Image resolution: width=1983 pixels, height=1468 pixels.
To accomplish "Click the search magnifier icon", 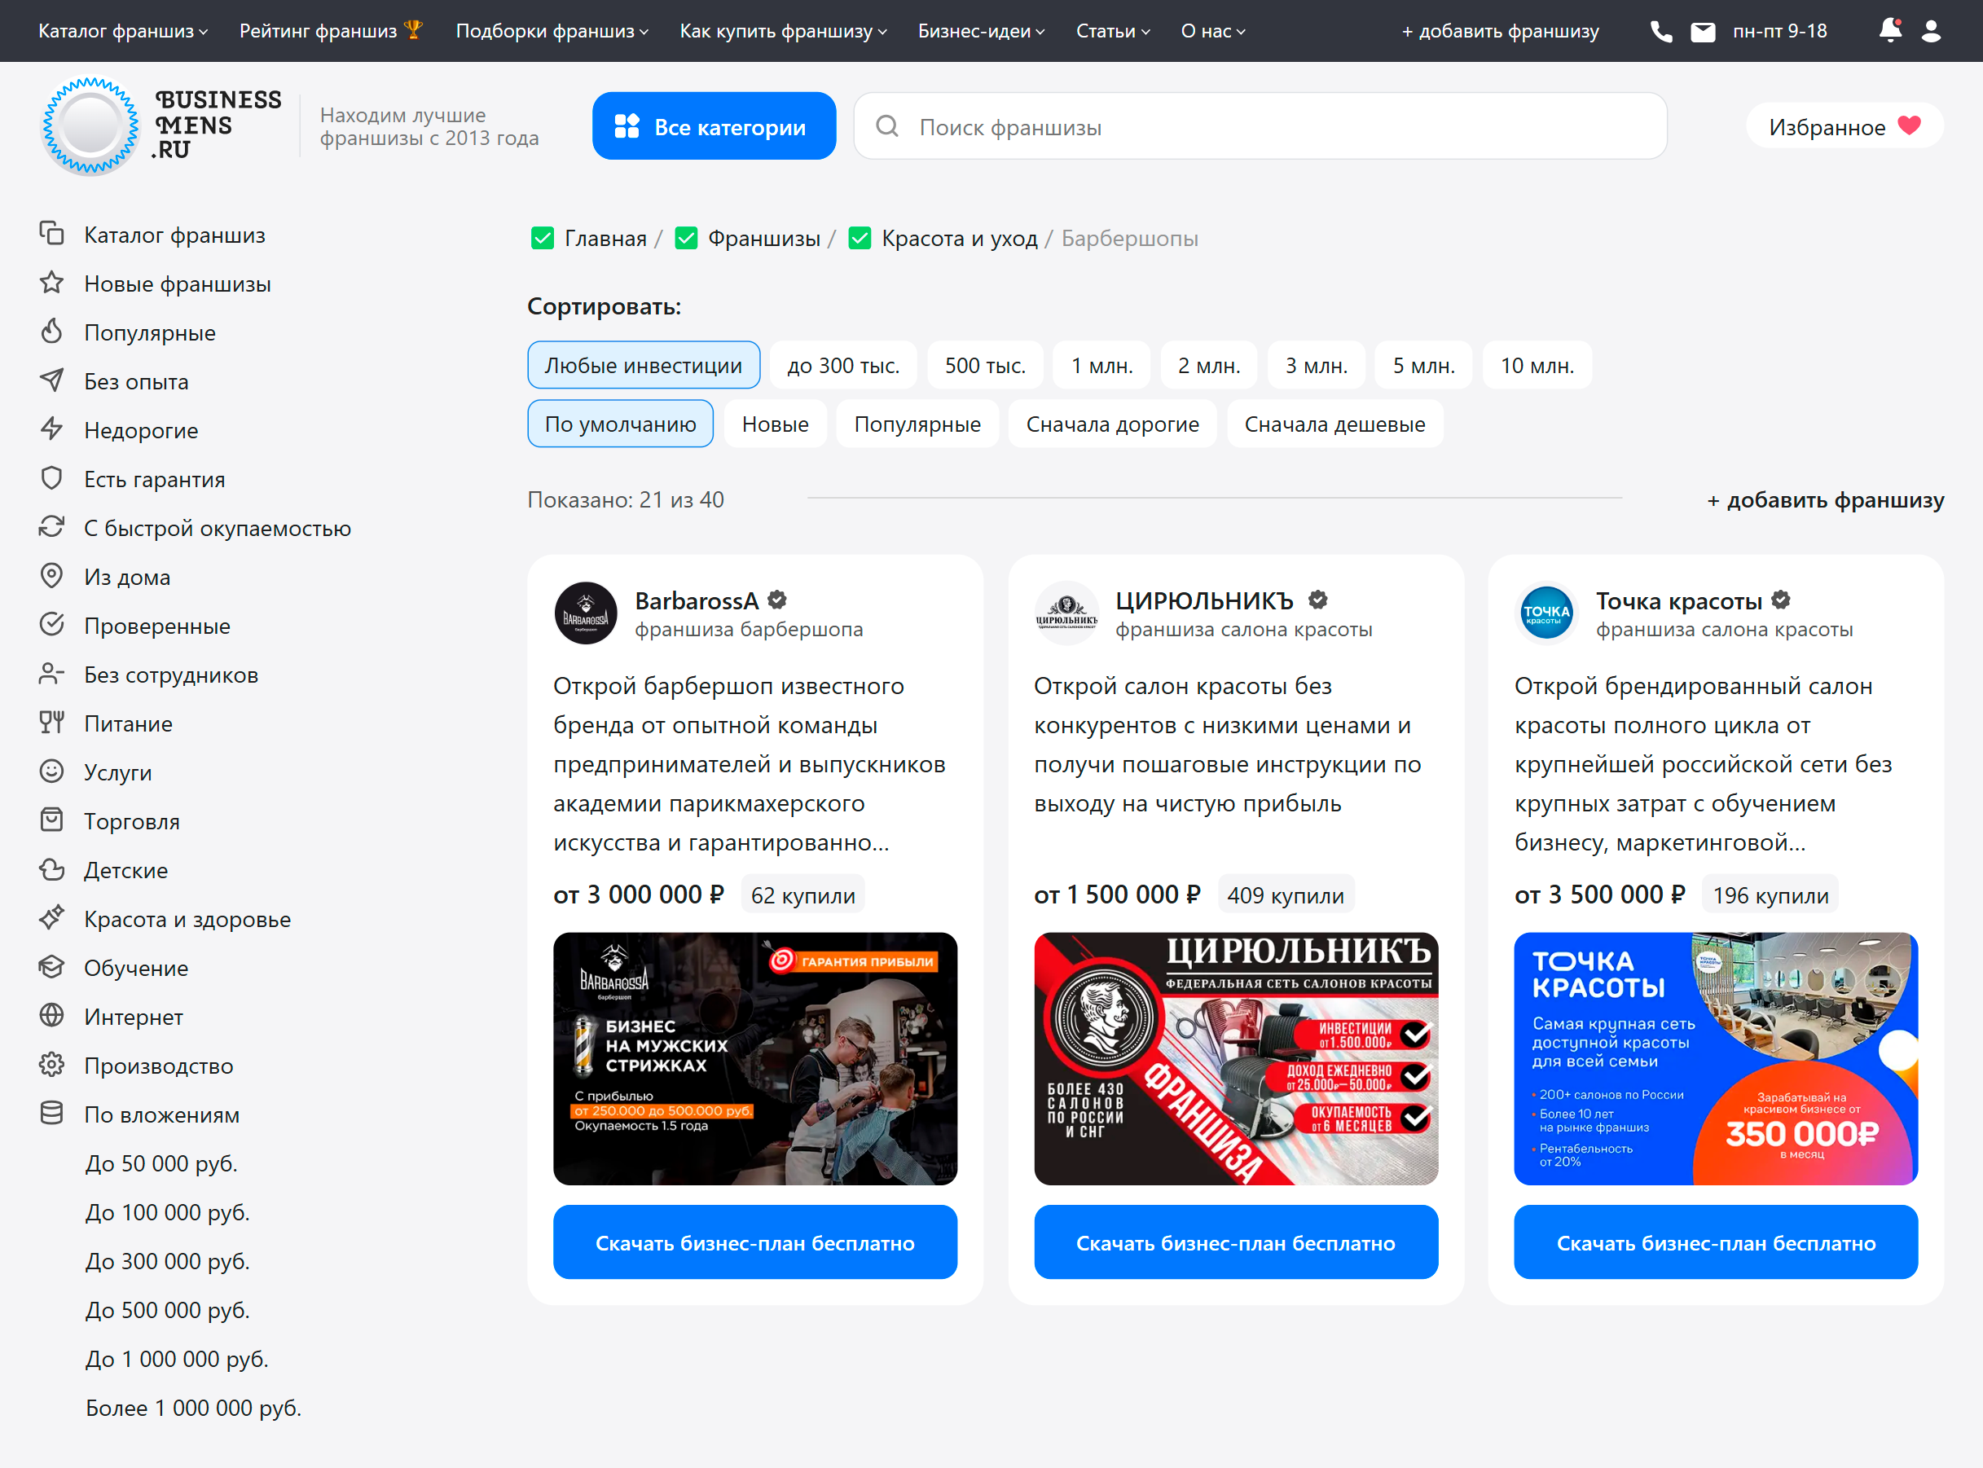I will click(886, 126).
